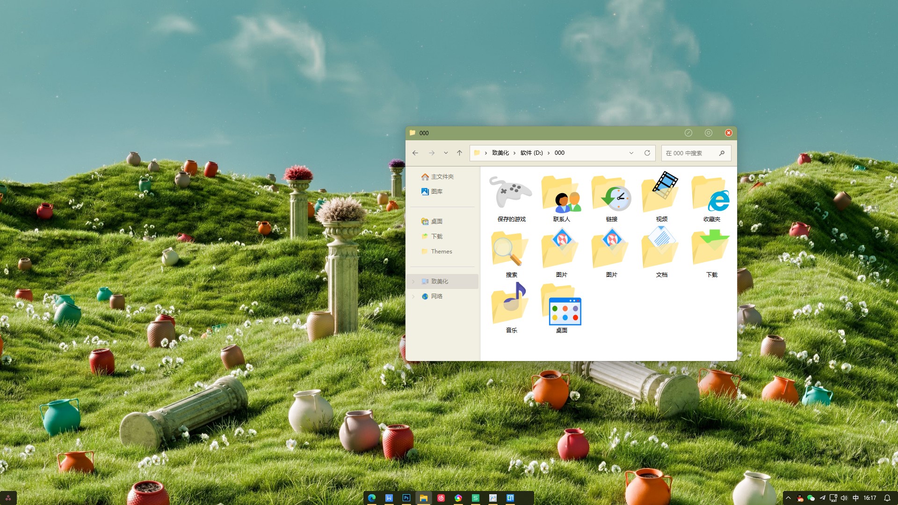898x505 pixels.
Task: Open the 文档 documents folder
Action: (x=661, y=251)
